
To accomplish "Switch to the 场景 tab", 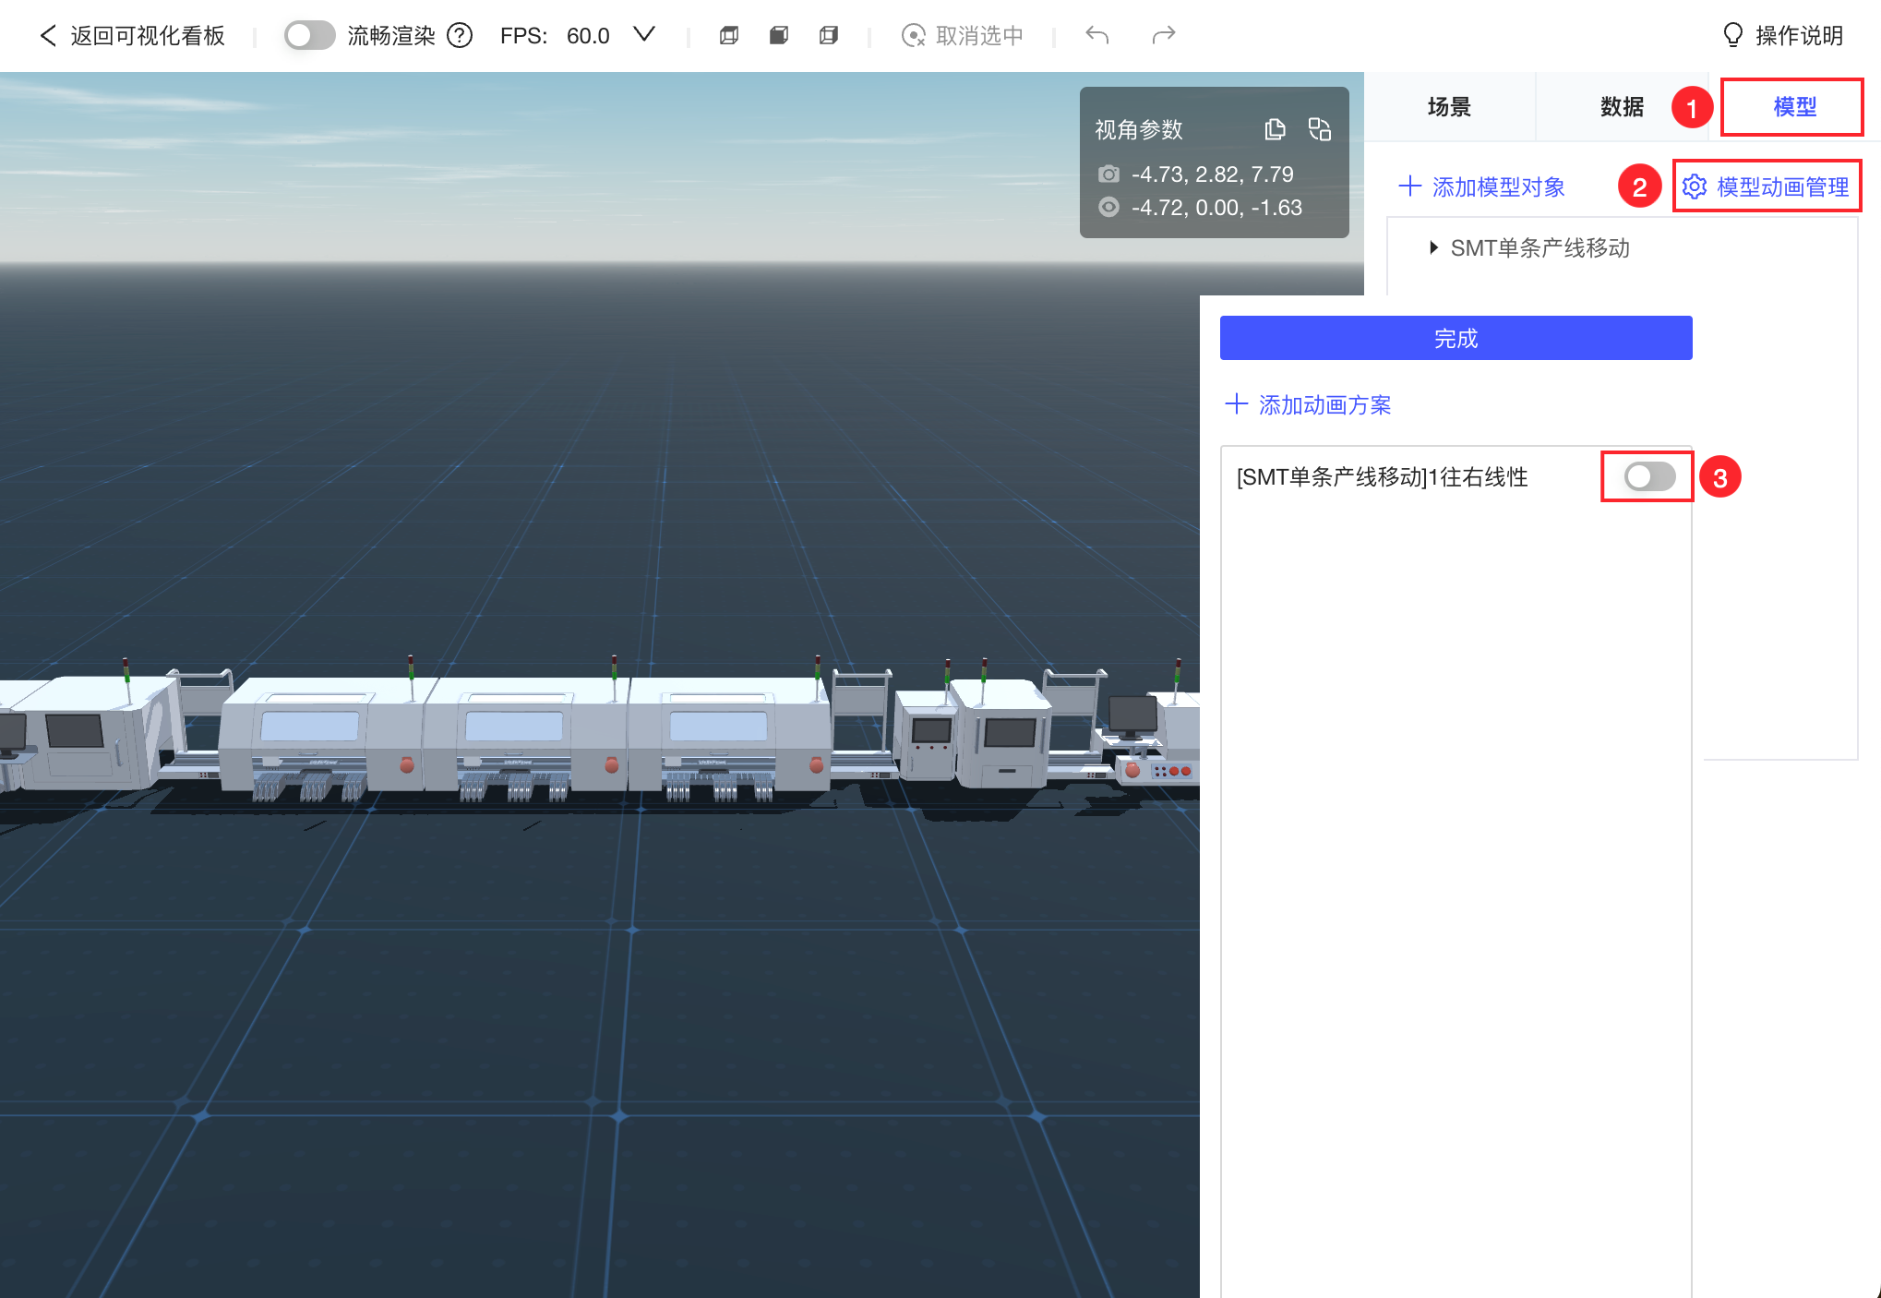I will 1449,107.
